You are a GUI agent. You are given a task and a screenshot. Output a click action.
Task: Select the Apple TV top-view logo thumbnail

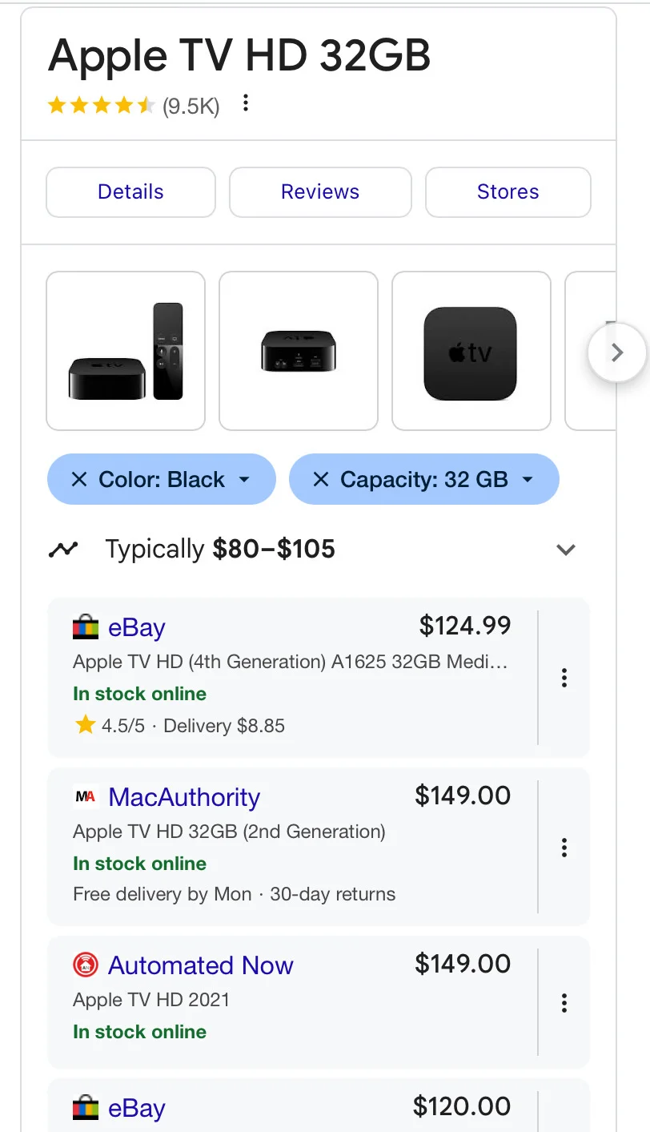tap(471, 351)
